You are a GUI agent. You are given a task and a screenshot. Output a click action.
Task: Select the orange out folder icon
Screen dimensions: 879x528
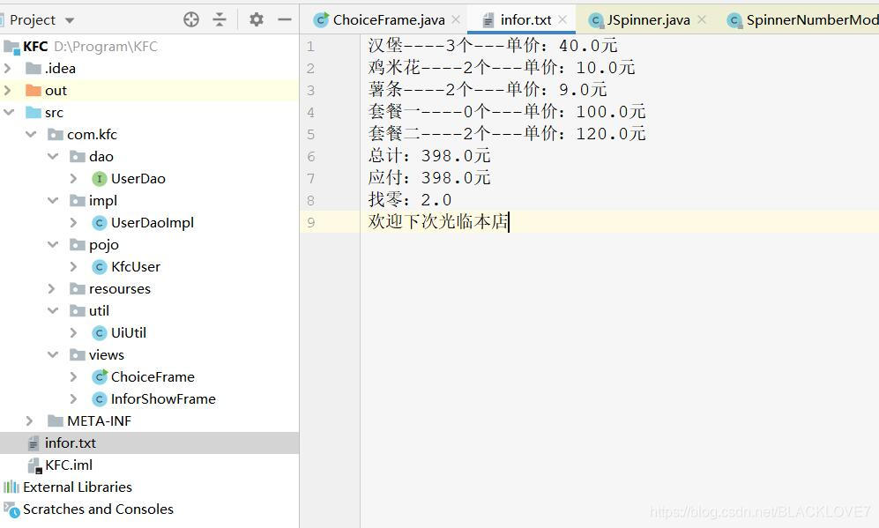pyautogui.click(x=34, y=90)
